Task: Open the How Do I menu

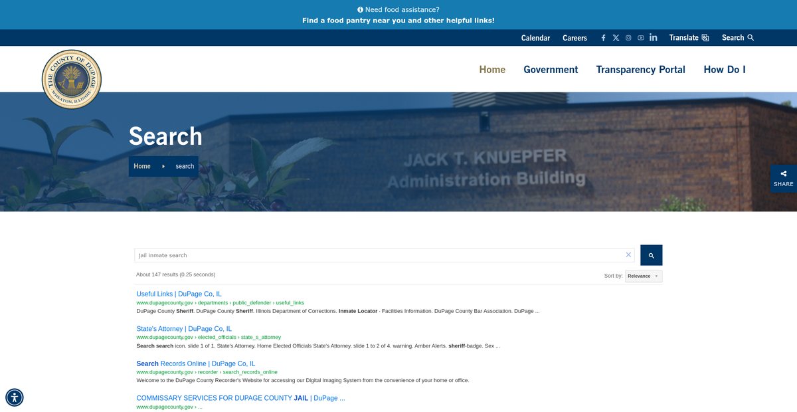Action: (724, 70)
